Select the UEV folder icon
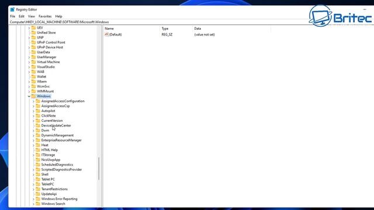This screenshot has width=374, height=210. [34, 27]
